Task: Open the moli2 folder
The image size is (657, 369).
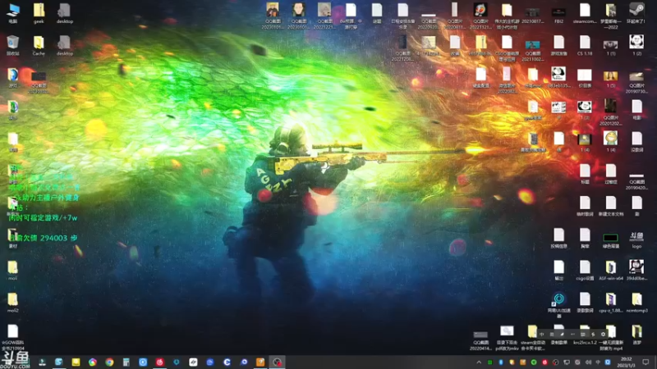Action: [x=12, y=303]
